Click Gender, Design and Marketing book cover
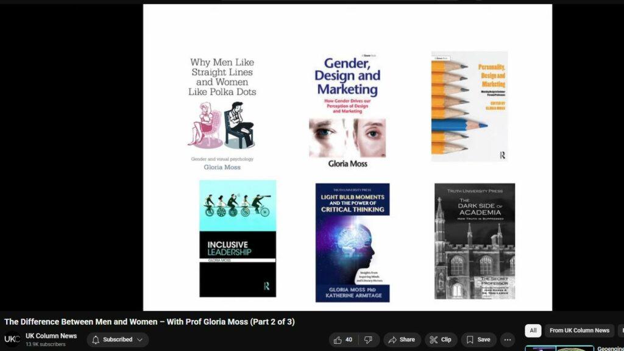Screen dimensions: 624x351 click(347, 111)
